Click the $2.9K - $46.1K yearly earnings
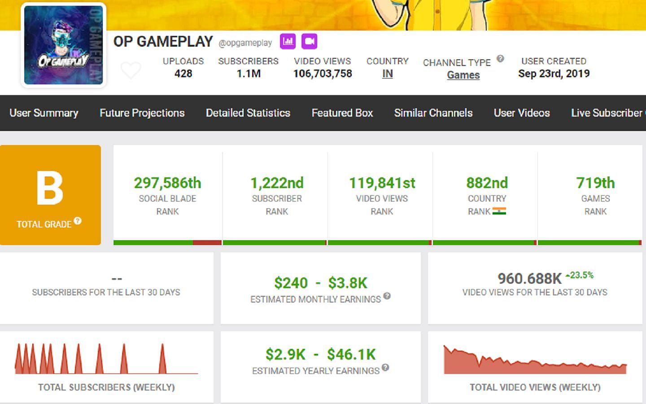Image resolution: width=646 pixels, height=404 pixels. coord(320,354)
